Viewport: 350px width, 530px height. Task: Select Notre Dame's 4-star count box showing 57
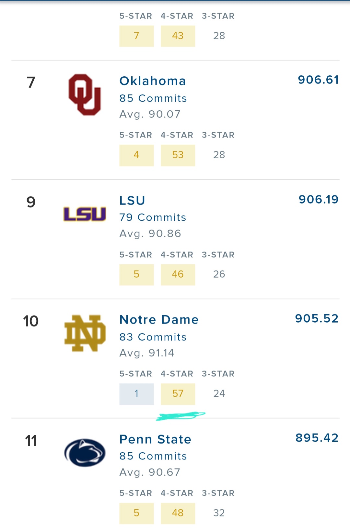coord(178,394)
